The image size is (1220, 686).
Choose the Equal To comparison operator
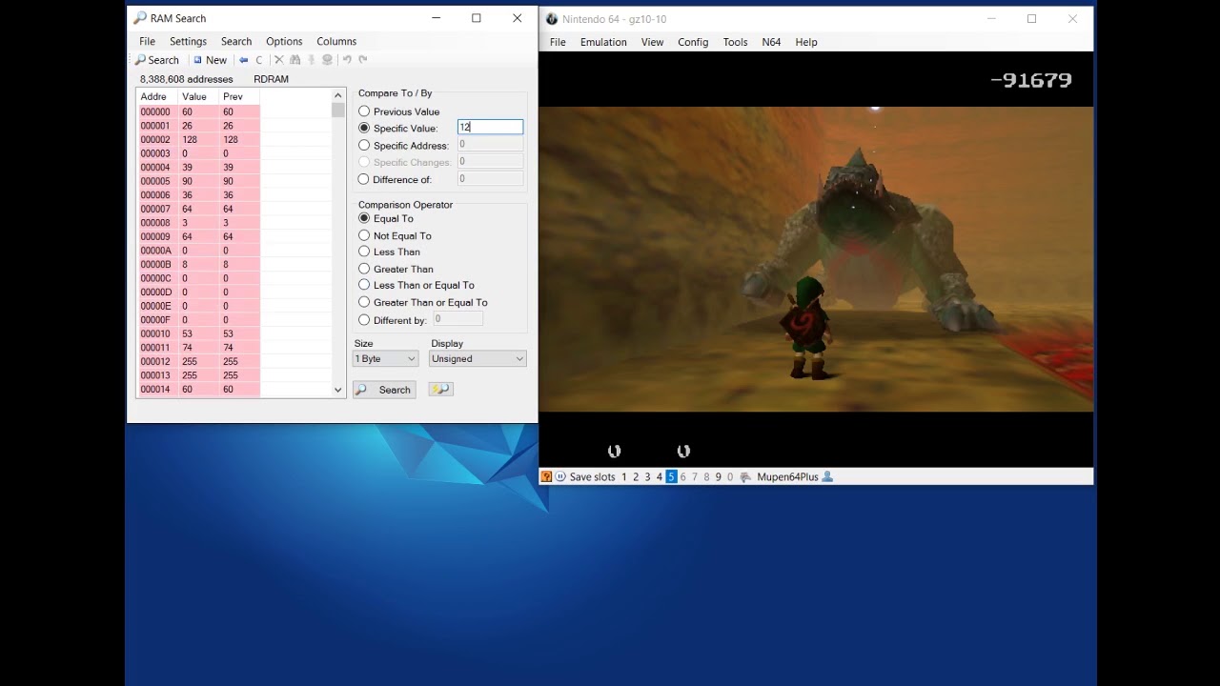[x=364, y=218]
